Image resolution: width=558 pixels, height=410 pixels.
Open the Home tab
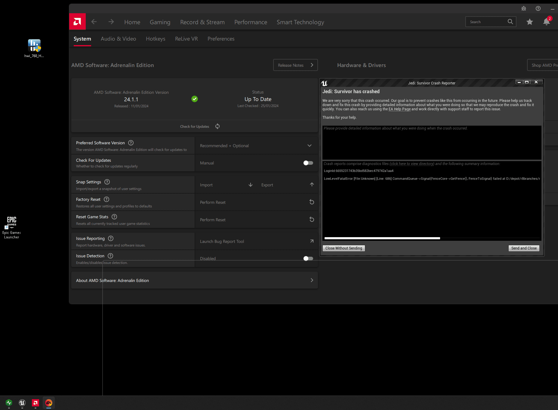click(132, 22)
